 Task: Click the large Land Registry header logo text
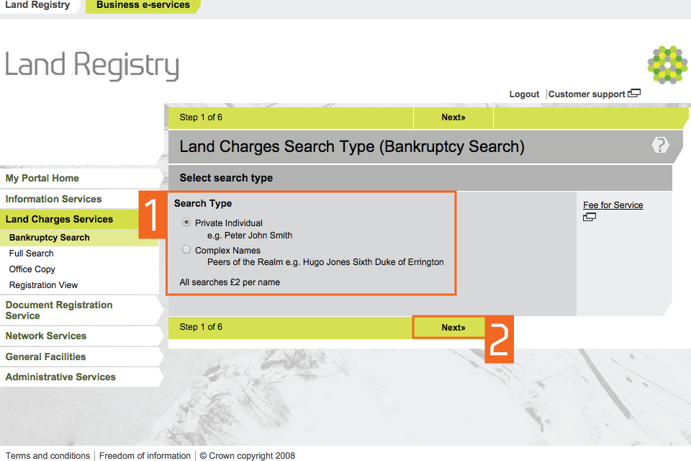click(91, 66)
